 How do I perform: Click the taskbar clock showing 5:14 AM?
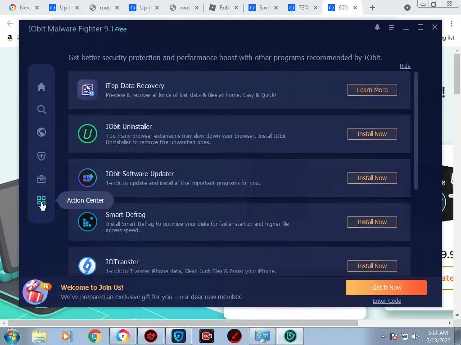(x=438, y=336)
